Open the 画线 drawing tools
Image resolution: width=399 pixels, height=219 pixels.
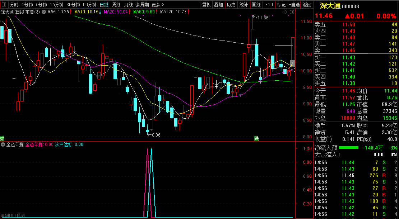tap(256, 5)
